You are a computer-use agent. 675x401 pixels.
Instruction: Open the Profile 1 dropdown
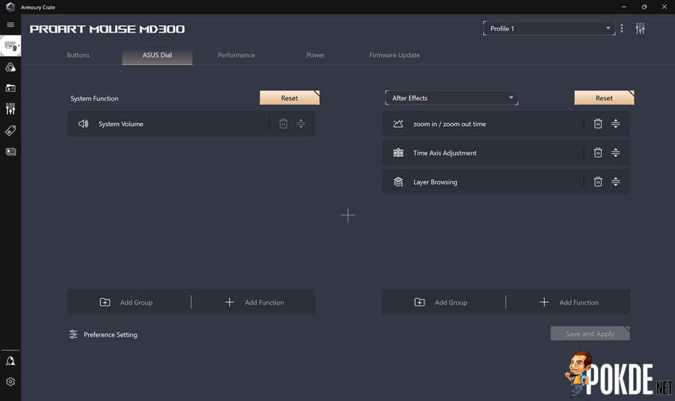(549, 28)
